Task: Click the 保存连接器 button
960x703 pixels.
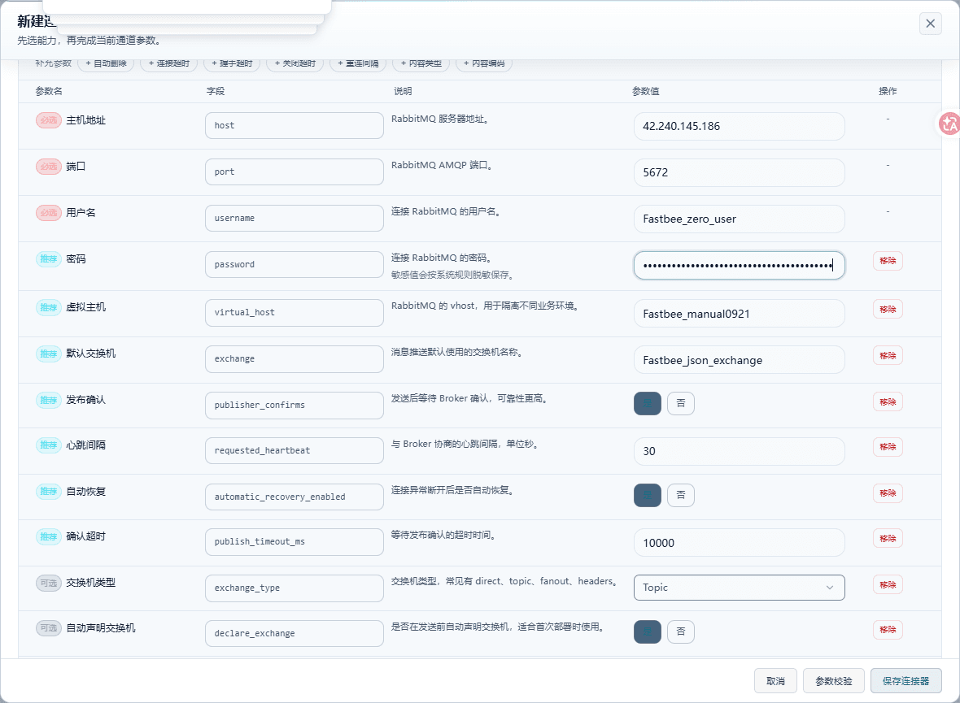Action: 905,681
